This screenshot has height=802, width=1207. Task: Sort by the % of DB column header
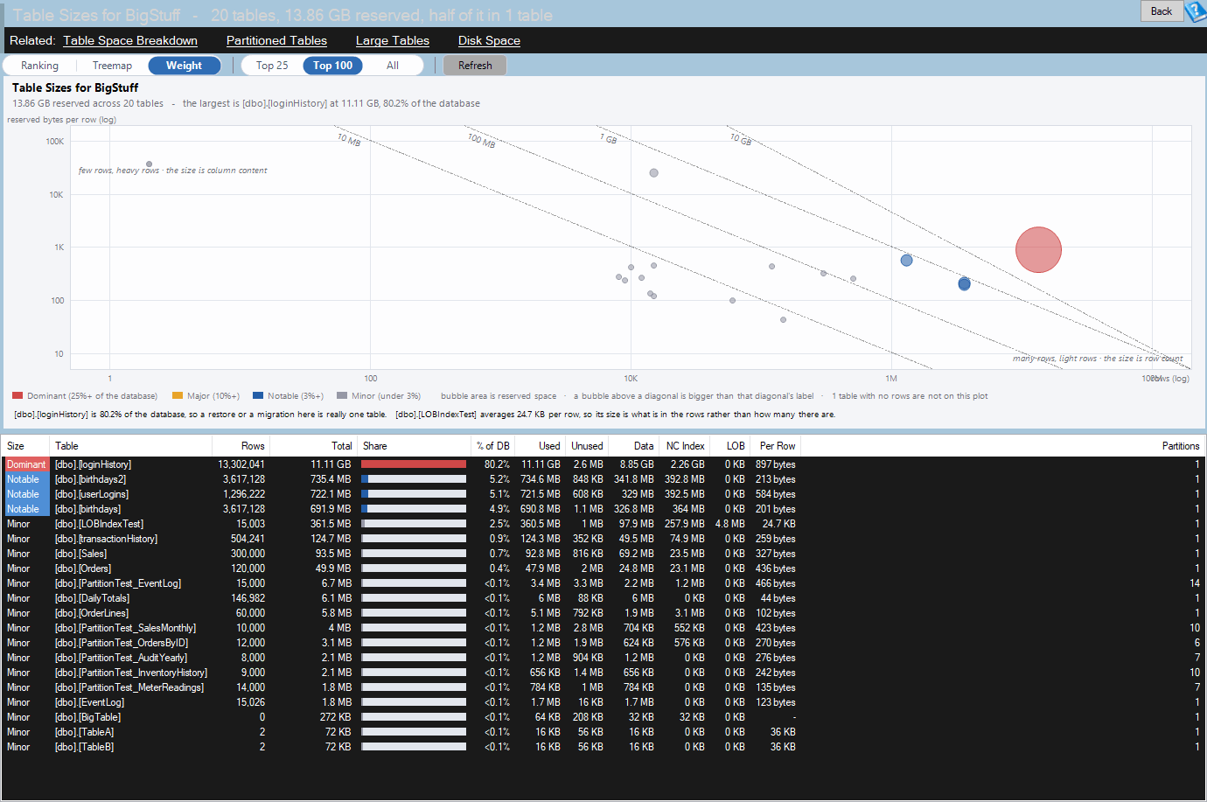coord(492,446)
